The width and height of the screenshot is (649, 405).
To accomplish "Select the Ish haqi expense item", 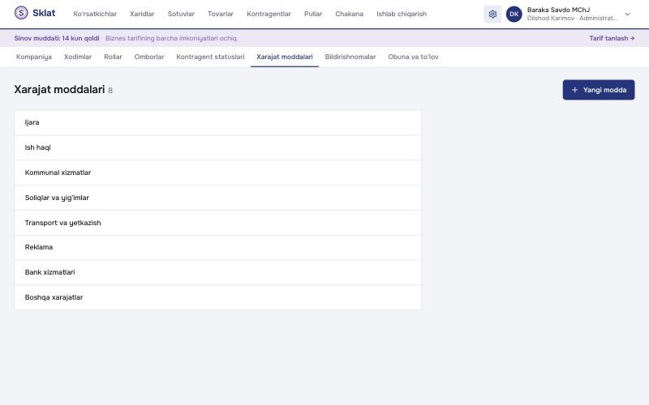I will point(217,147).
